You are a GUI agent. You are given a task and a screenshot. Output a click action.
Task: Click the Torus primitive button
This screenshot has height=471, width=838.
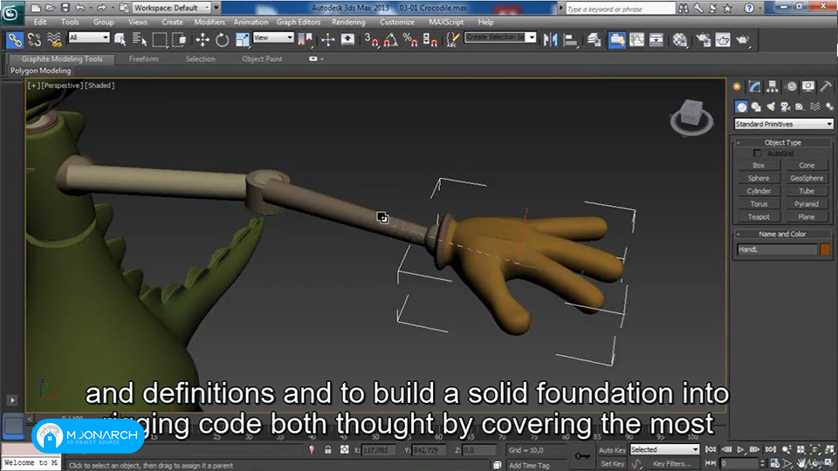(759, 204)
